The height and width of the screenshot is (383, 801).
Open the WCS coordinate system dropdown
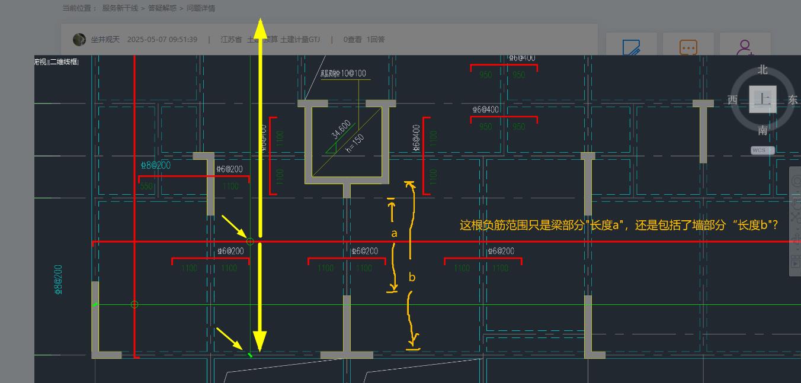click(x=762, y=150)
